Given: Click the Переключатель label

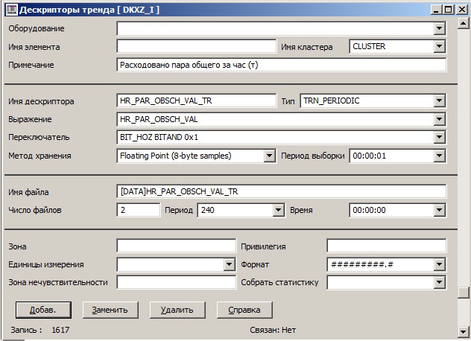Looking at the screenshot, I should click(x=39, y=137).
